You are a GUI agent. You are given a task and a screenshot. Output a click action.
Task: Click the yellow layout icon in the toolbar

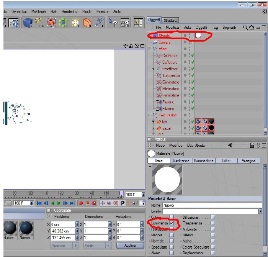139,23
